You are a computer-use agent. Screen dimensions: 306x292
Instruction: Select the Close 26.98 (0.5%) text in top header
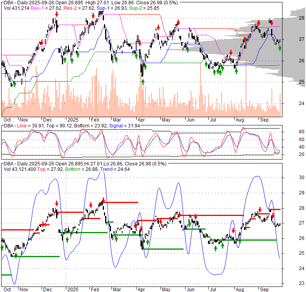157,3
